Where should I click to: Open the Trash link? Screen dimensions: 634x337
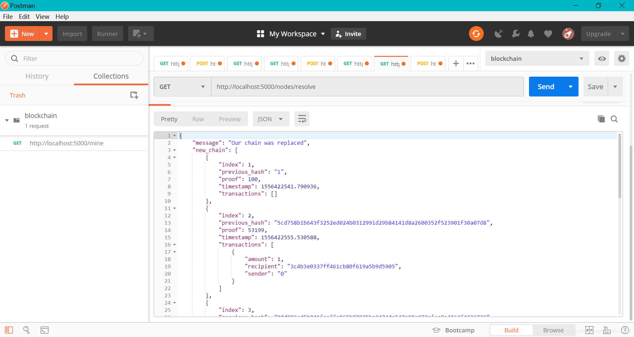(x=18, y=95)
